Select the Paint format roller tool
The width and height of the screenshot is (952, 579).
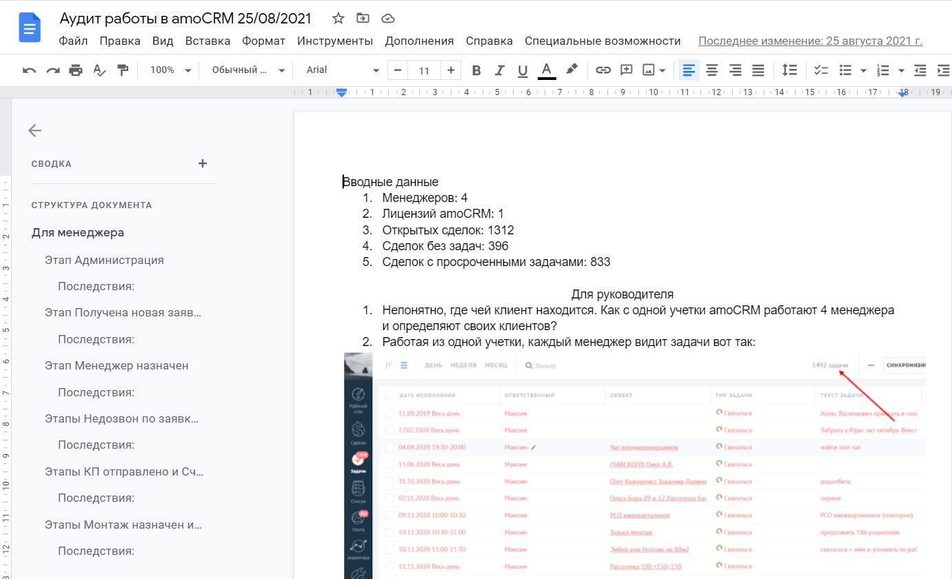[x=123, y=70]
